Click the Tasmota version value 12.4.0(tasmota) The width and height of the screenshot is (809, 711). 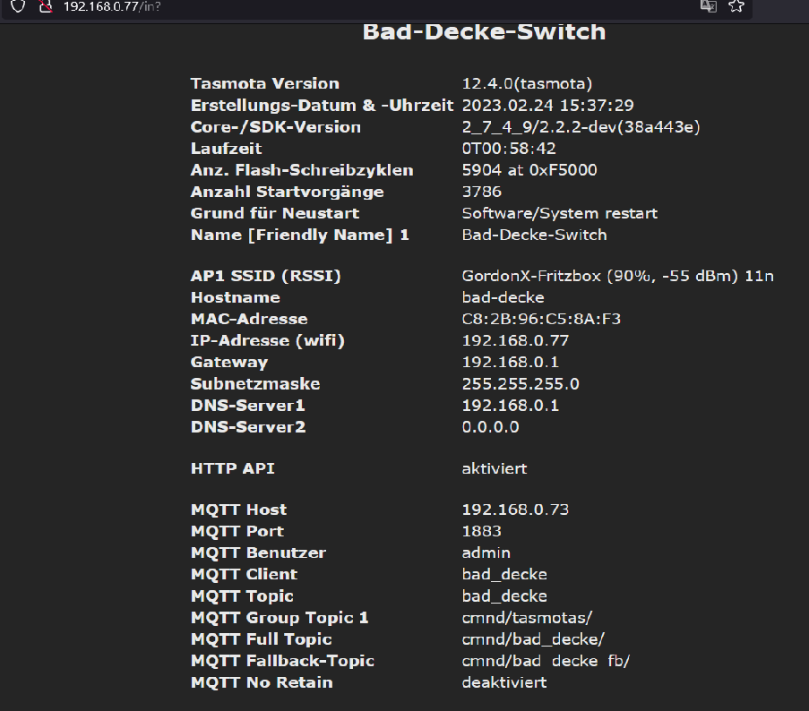(527, 83)
